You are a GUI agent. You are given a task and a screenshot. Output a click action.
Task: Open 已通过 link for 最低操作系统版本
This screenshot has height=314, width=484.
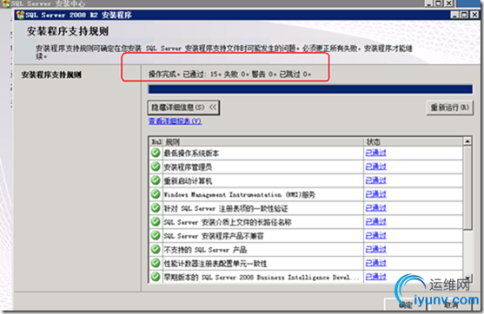[375, 153]
